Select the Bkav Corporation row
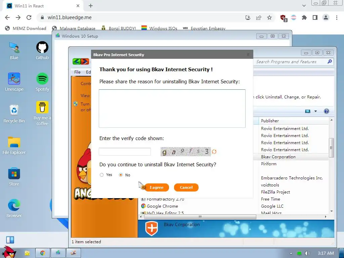This screenshot has height=258, width=344. click(x=291, y=157)
